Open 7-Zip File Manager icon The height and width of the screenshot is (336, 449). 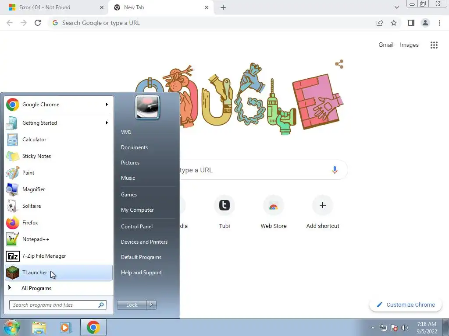12,256
